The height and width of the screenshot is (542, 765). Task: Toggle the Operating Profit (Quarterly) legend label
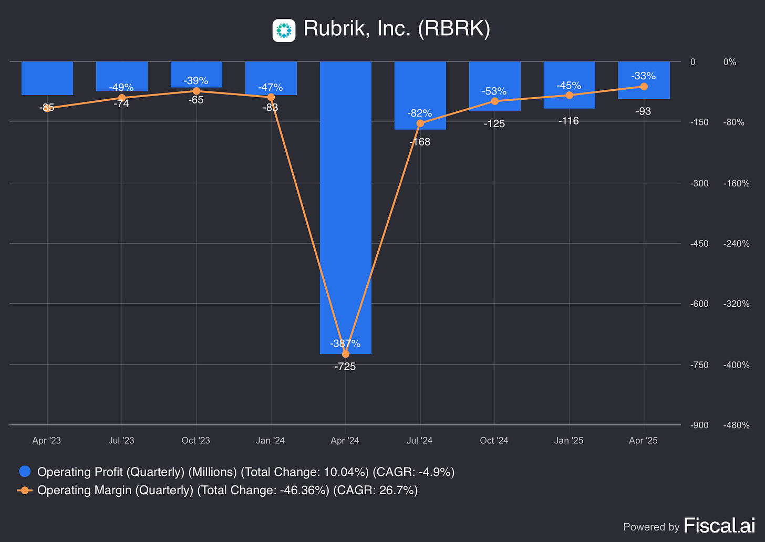(246, 472)
